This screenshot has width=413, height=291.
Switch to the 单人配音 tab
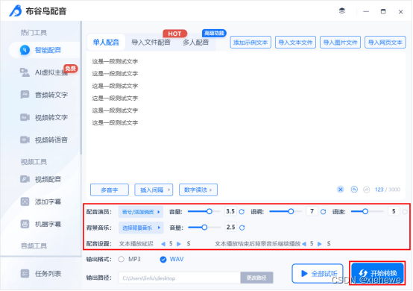click(x=106, y=42)
